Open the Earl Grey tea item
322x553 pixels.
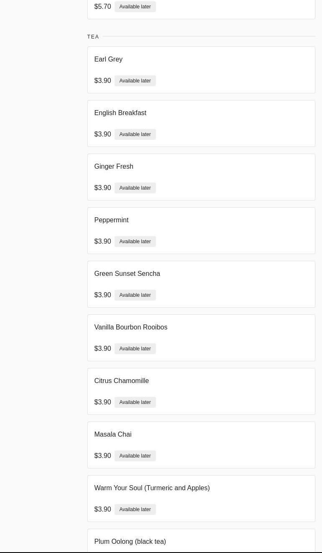[108, 59]
